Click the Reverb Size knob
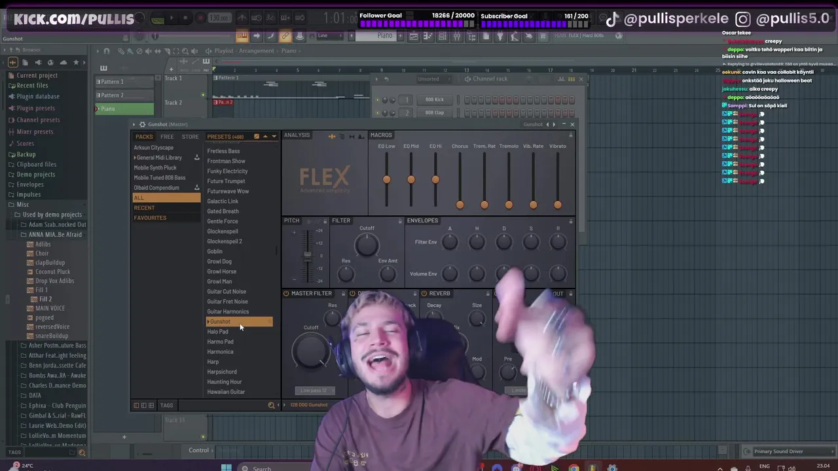The image size is (838, 471). click(477, 318)
